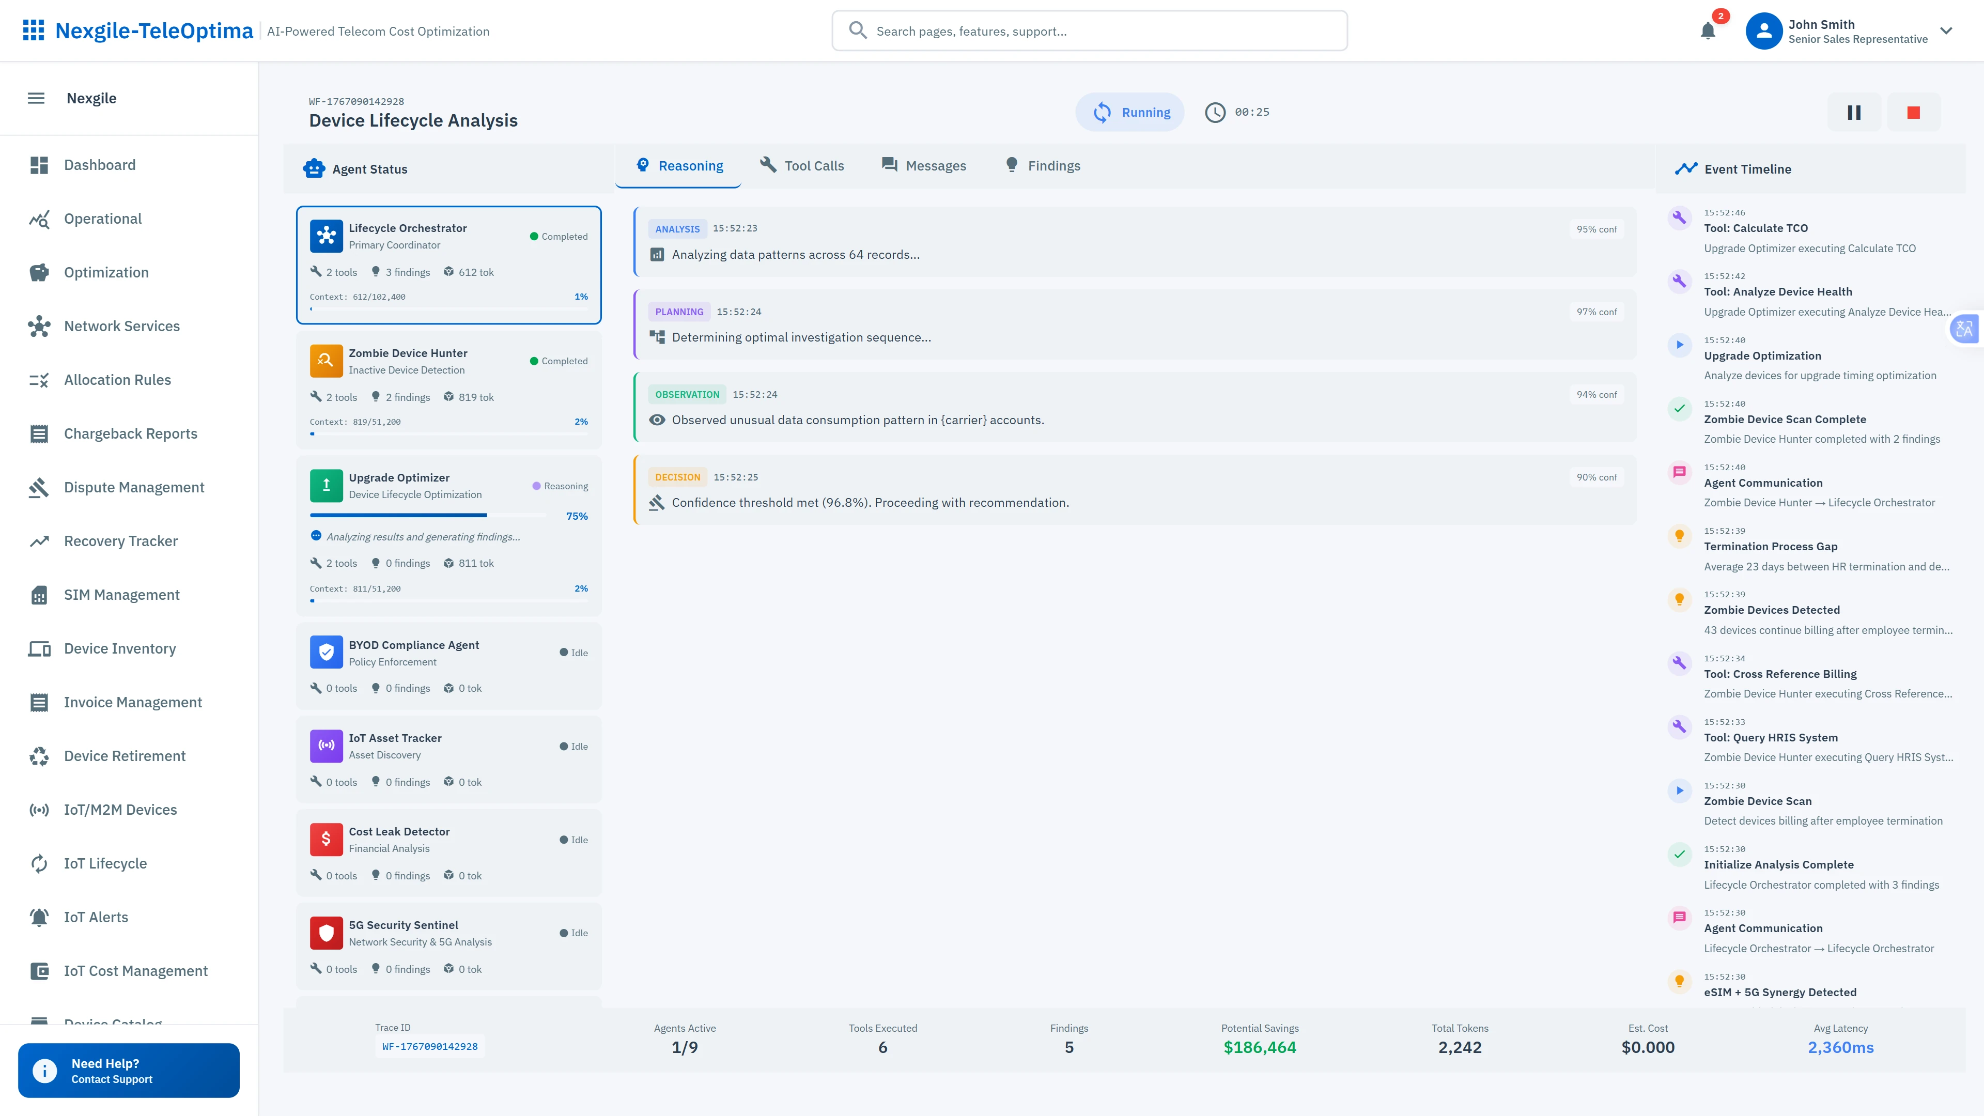This screenshot has width=1984, height=1116.
Task: Collapse the Nexgile sidebar with hamburger menu
Action: 36,98
